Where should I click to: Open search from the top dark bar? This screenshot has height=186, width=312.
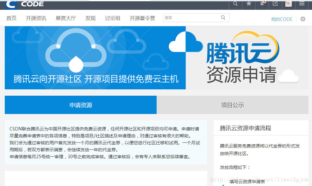pyautogui.click(x=235, y=4)
